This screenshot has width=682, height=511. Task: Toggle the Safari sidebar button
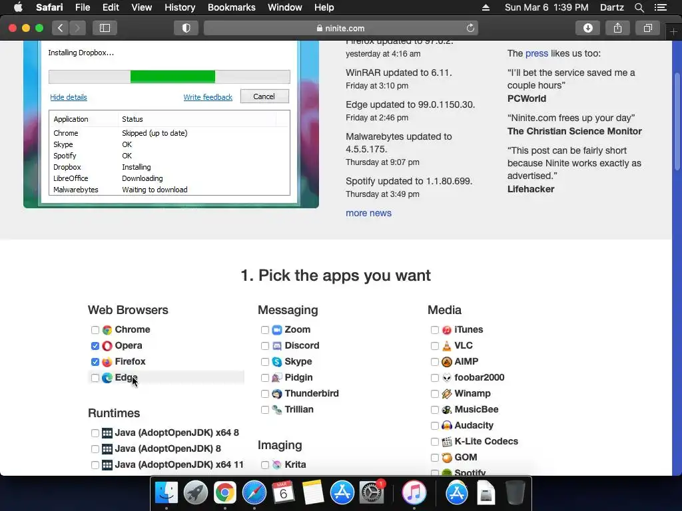coord(105,28)
